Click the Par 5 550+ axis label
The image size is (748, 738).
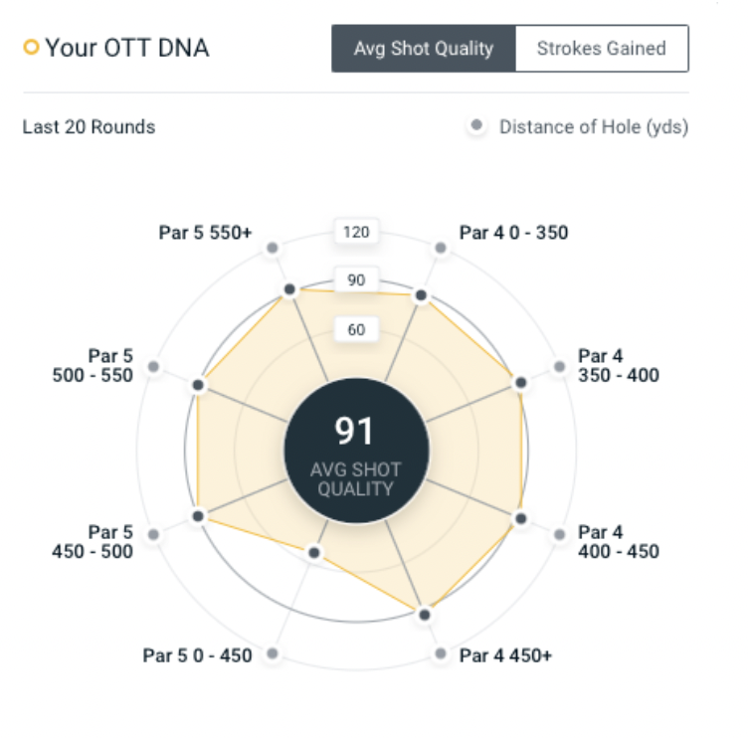(x=206, y=233)
